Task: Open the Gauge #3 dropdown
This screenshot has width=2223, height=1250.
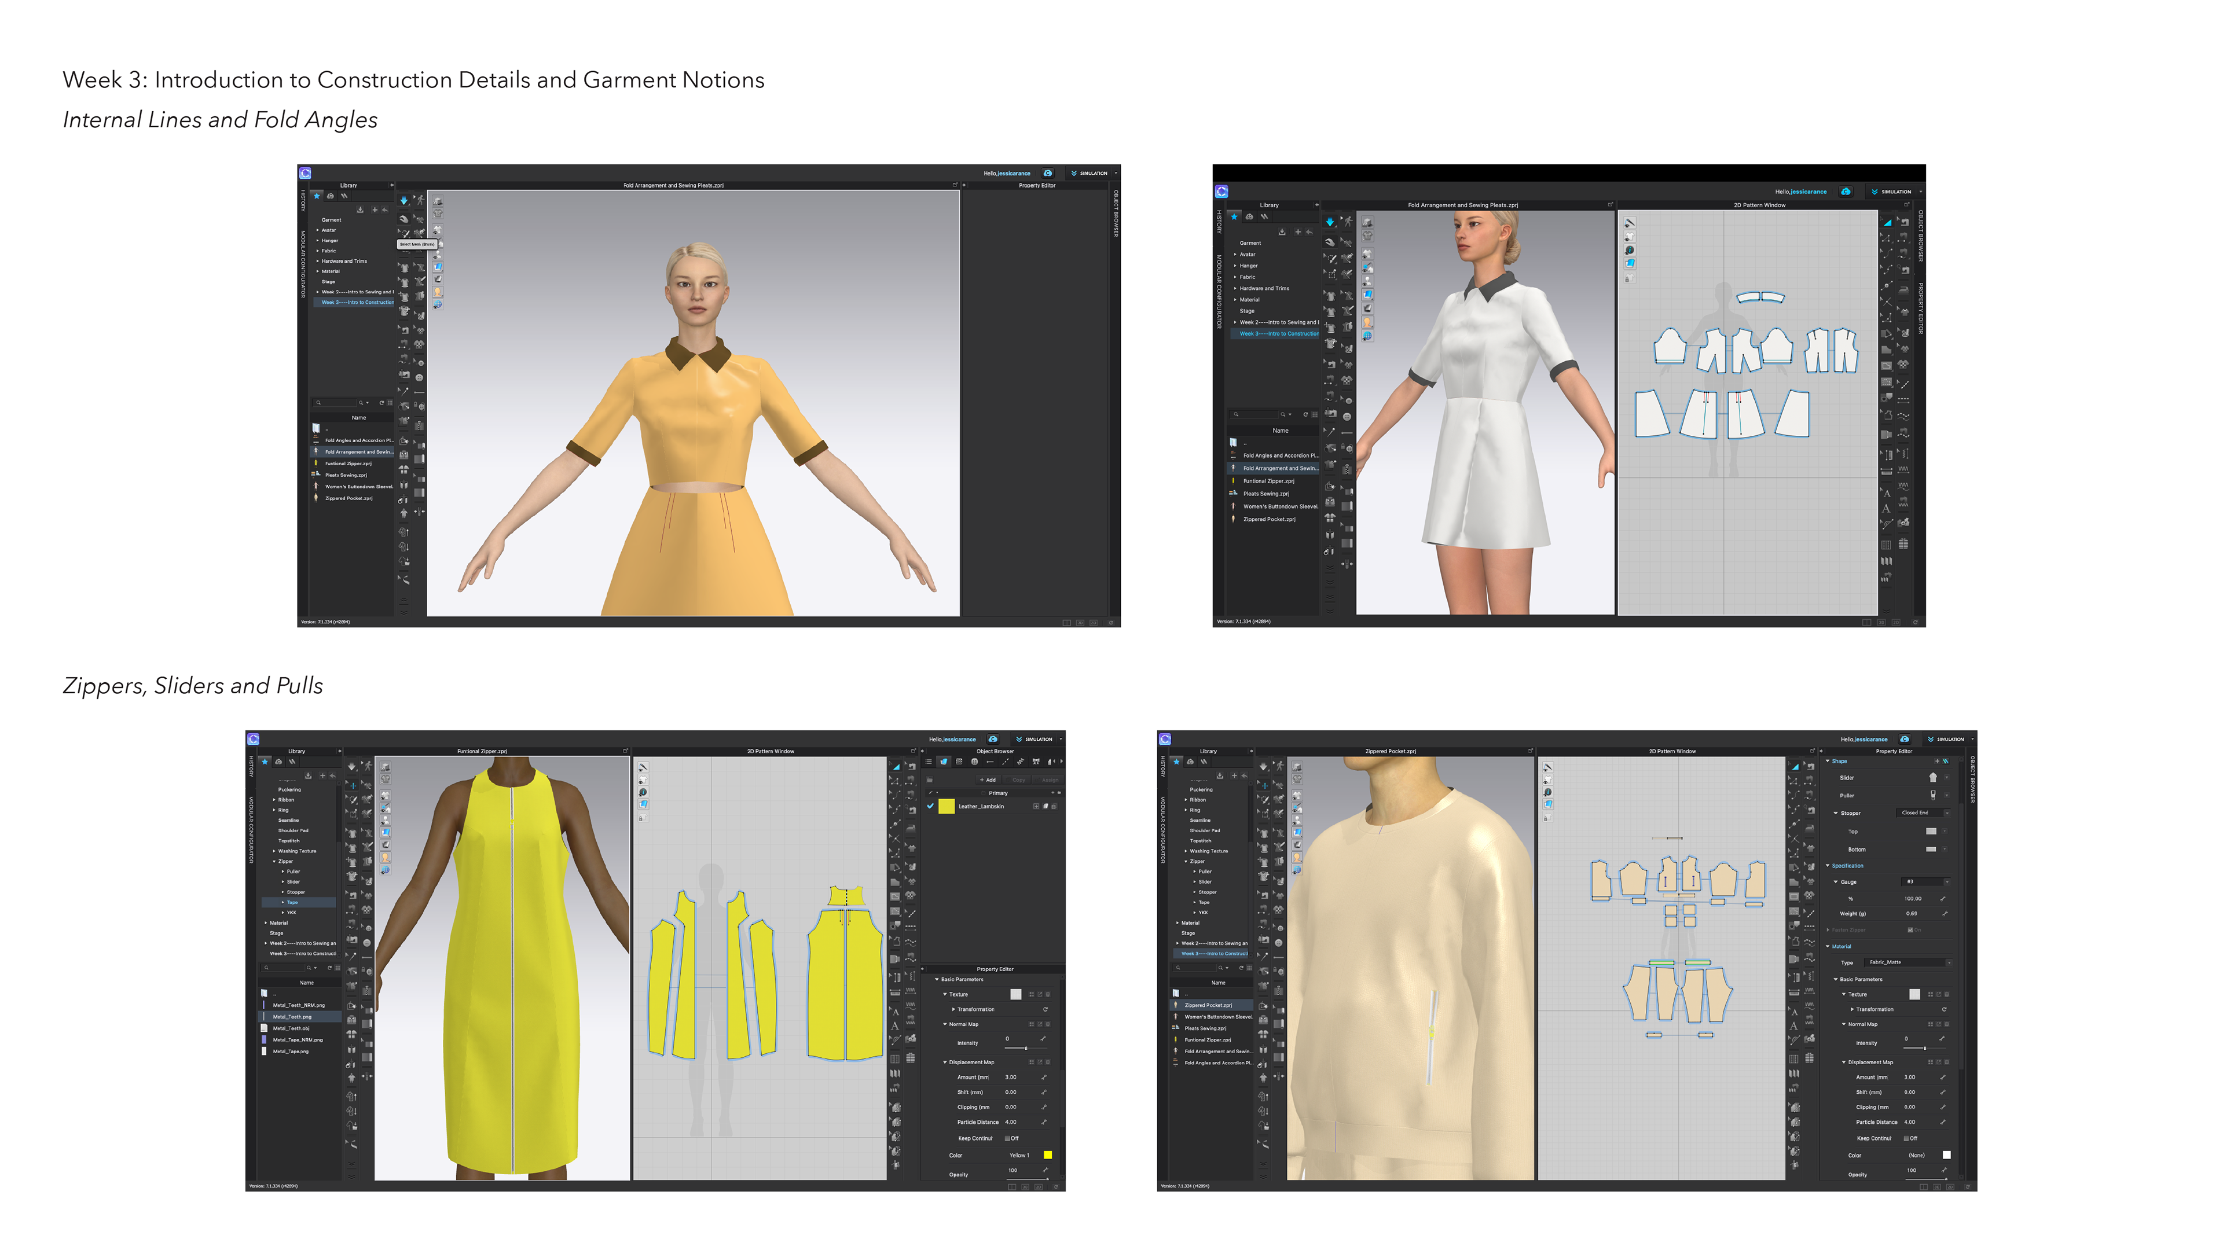Action: pyautogui.click(x=1926, y=883)
